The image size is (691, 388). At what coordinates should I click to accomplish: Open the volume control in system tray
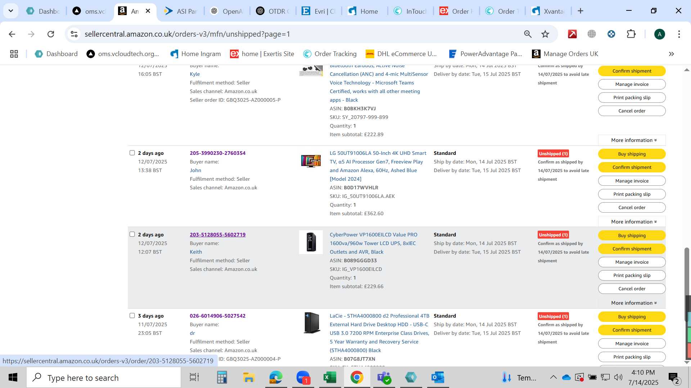coord(618,377)
